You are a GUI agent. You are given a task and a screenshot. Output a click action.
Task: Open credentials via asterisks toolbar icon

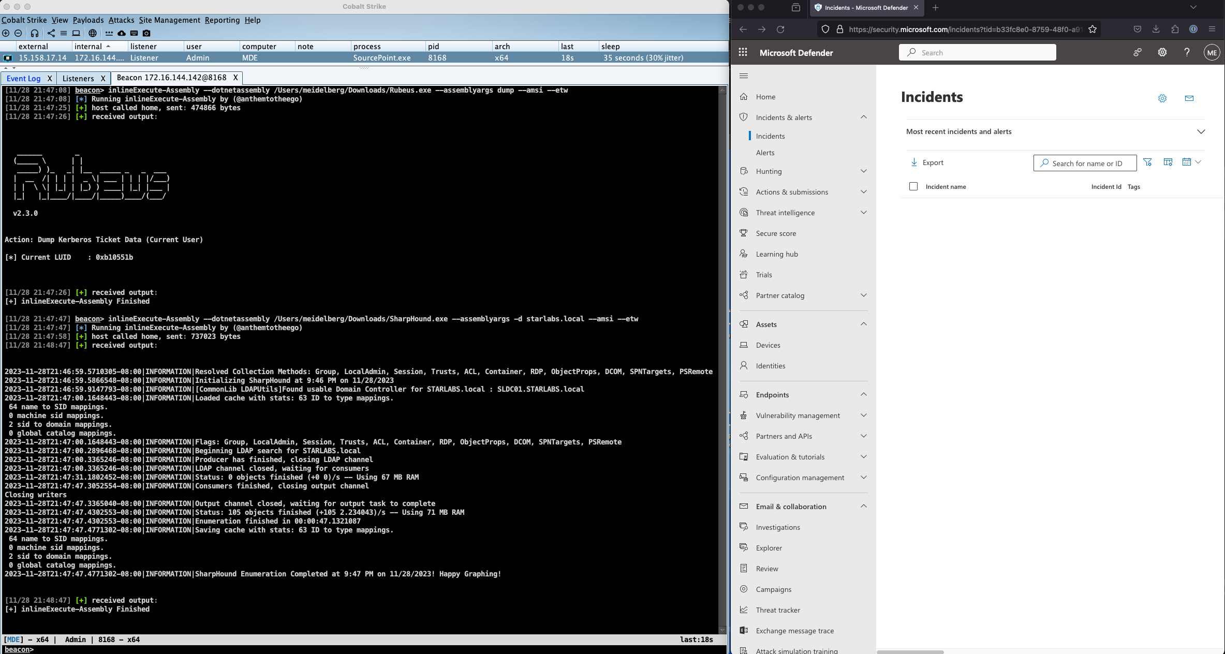click(109, 33)
